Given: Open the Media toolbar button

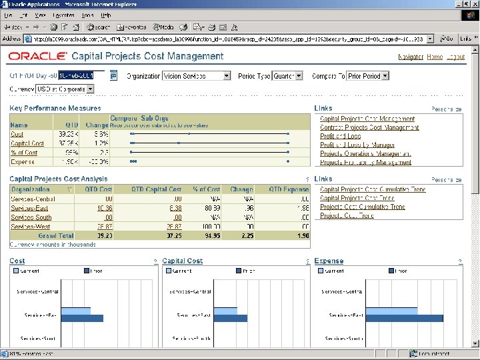Looking at the screenshot, I should tap(163, 27).
